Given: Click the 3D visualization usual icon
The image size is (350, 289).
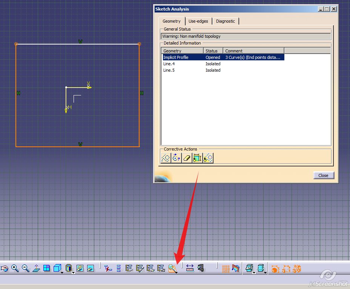Looking at the screenshot, I should (249, 268).
